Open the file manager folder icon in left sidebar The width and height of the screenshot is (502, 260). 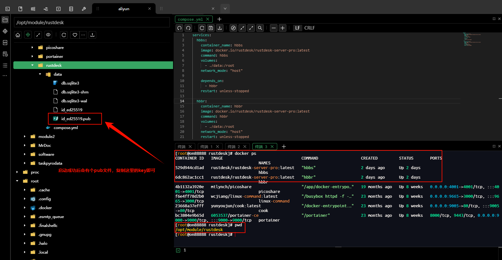coord(5,20)
